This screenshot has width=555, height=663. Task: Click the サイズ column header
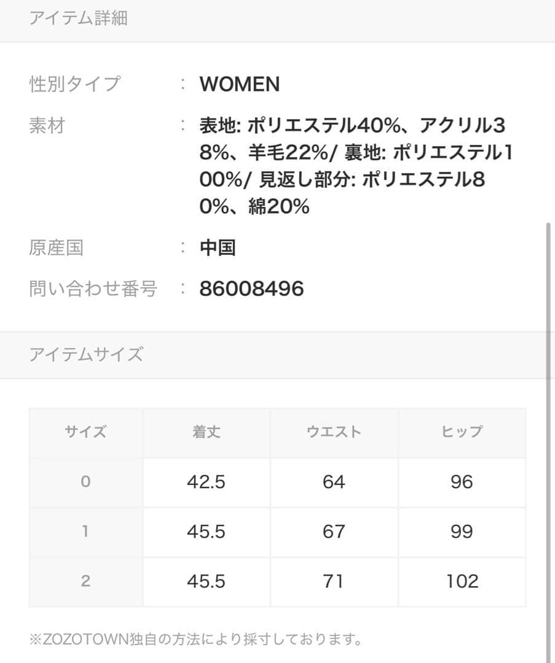(85, 432)
